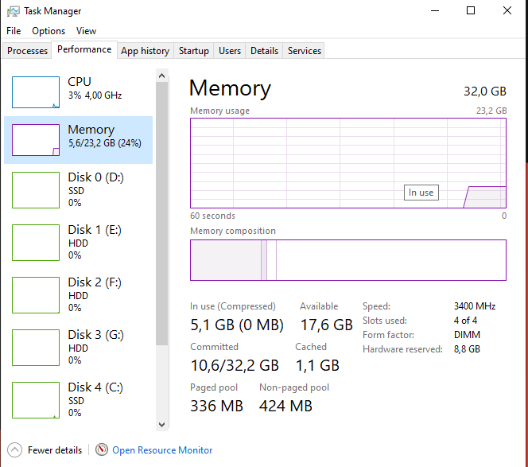Collapse view with Fewer details chevron
Viewport: 528px width, 467px height.
(15, 450)
